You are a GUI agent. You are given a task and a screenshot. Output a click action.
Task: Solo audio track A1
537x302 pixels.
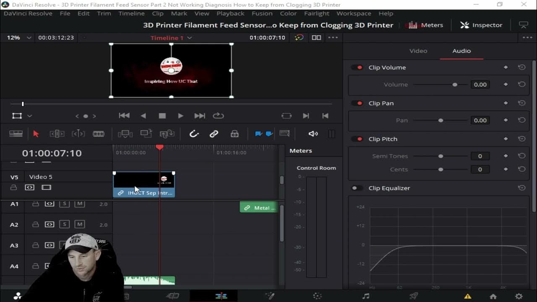click(64, 204)
